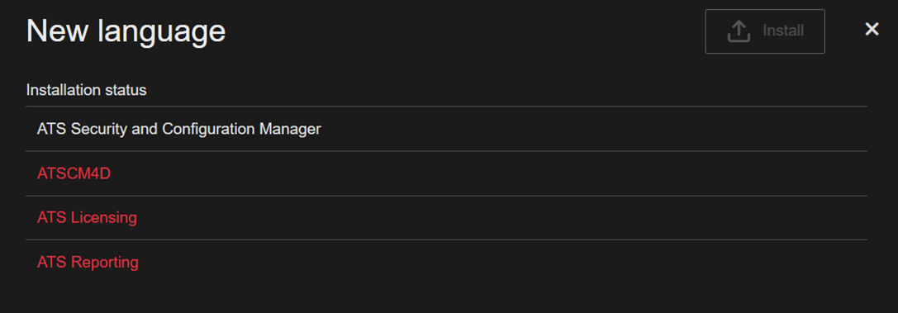This screenshot has width=898, height=313.
Task: Click the Install button label
Action: 783,31
